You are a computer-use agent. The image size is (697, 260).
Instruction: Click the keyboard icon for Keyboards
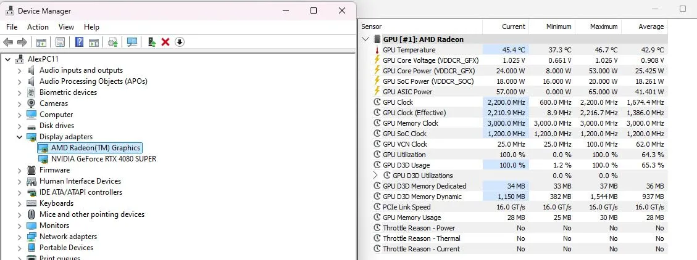31,203
